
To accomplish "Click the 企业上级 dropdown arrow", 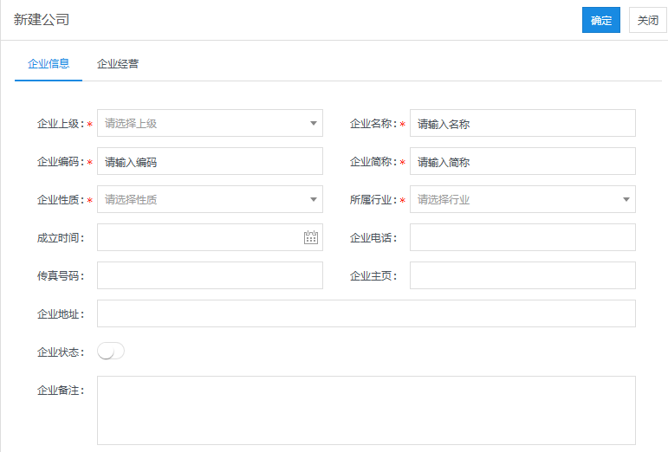I will click(314, 123).
